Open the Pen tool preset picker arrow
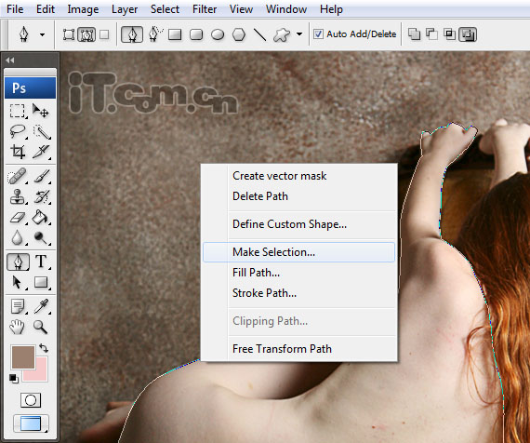 tap(42, 34)
